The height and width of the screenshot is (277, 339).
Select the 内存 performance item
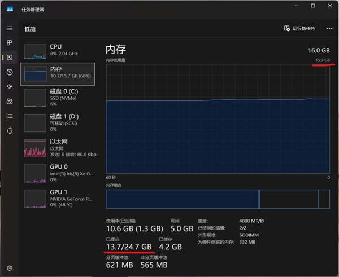(58, 73)
